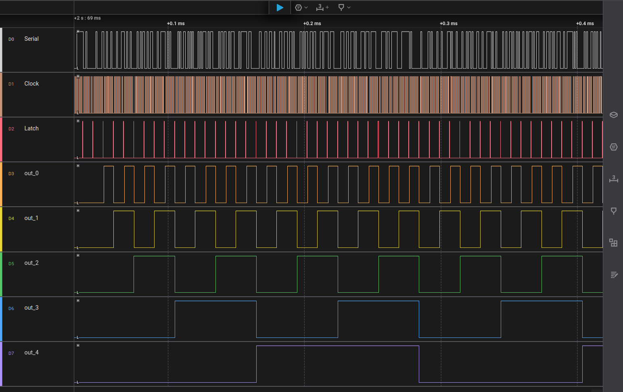Image resolution: width=623 pixels, height=392 pixels.
Task: Click the D5 index of out_2 channel
Action: click(11, 264)
